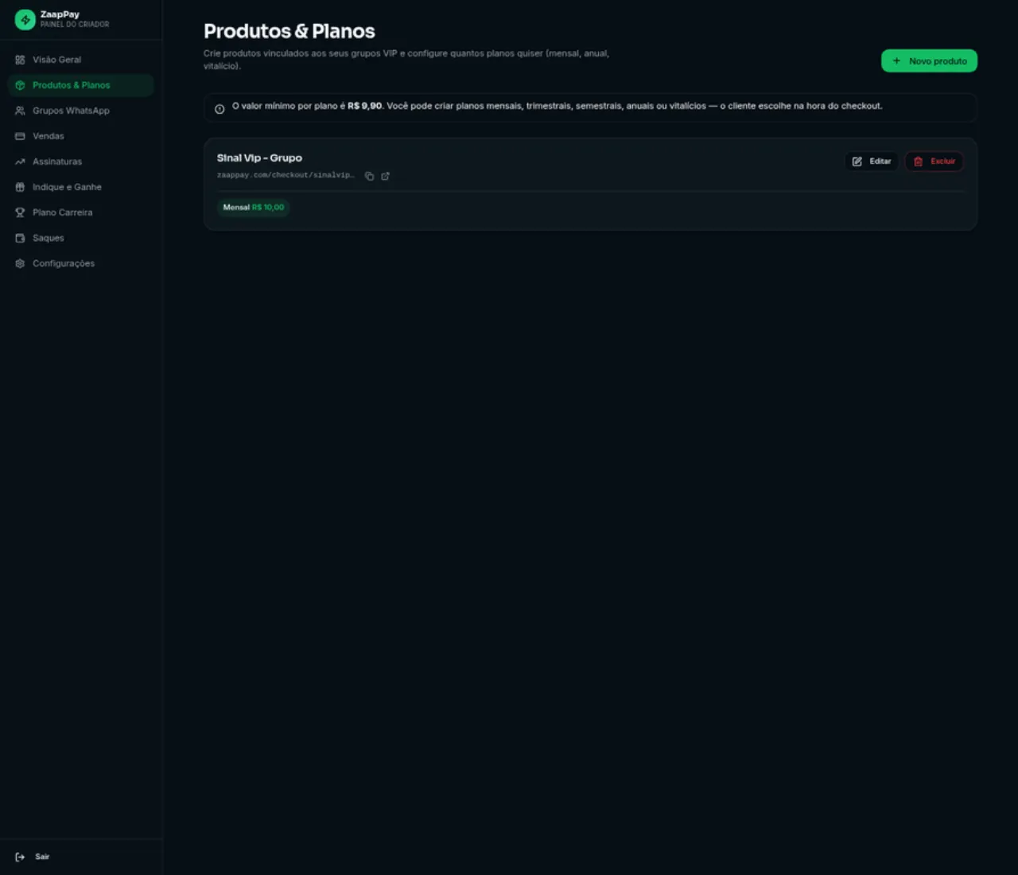This screenshot has height=875, width=1018.
Task: Click the Indique e Ganhe gift icon
Action: coord(20,187)
